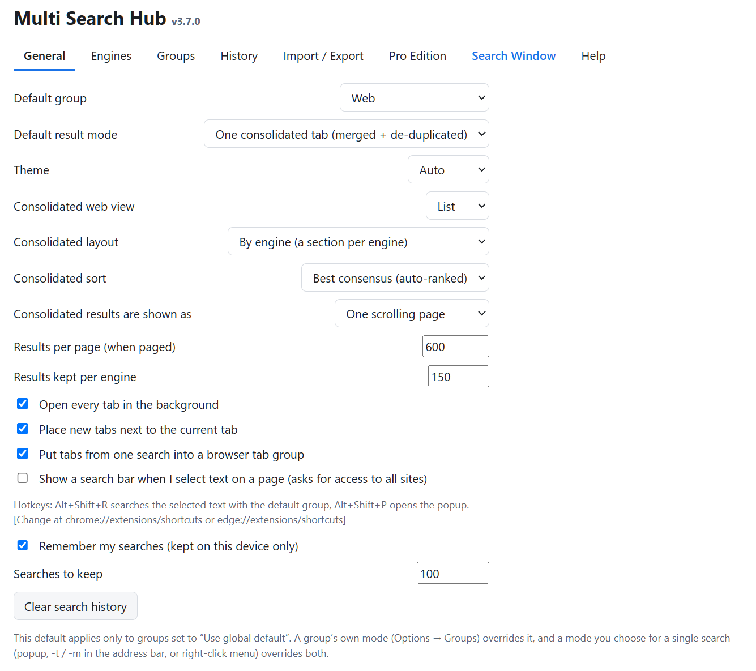Image resolution: width=756 pixels, height=671 pixels.
Task: Disable Remember my searches checkbox
Action: 23,545
